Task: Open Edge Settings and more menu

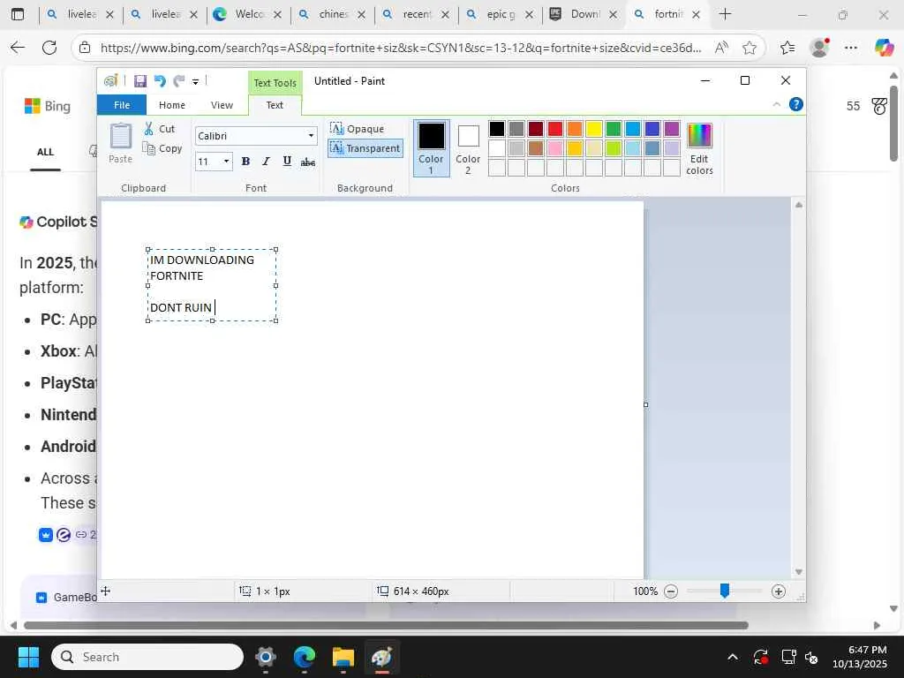Action: [x=851, y=48]
